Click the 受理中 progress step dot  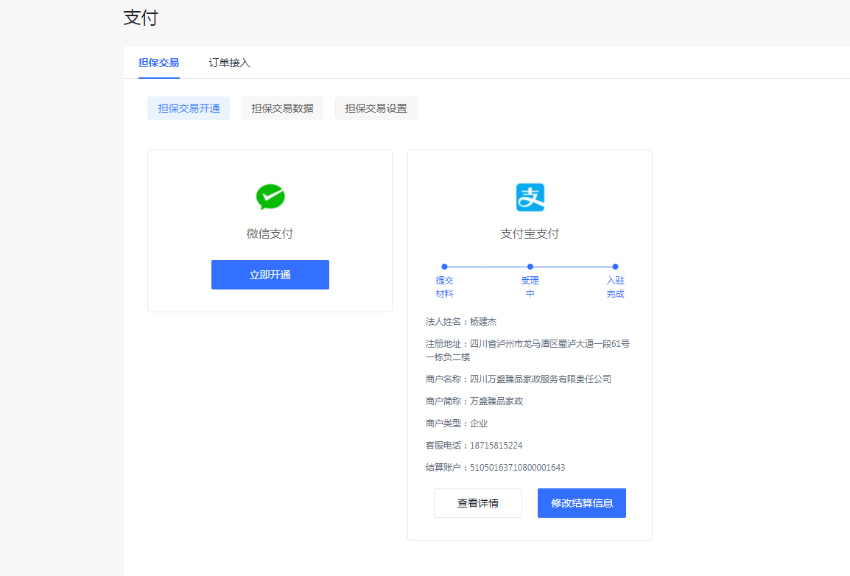530,267
